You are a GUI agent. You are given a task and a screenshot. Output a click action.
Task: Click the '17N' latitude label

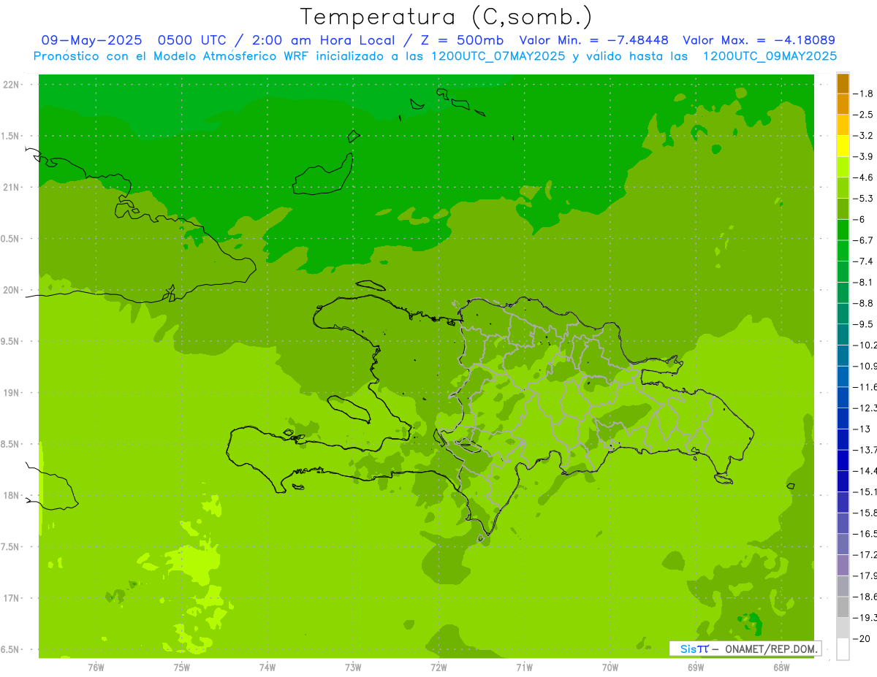12,598
